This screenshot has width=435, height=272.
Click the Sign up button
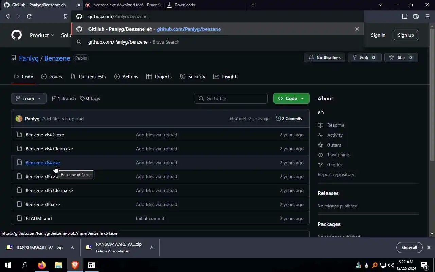tap(406, 35)
